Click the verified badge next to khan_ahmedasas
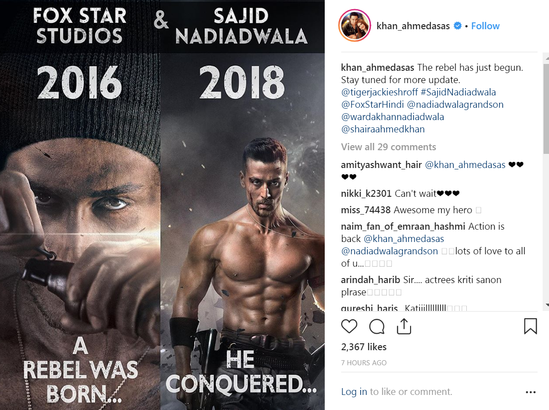 tap(458, 26)
